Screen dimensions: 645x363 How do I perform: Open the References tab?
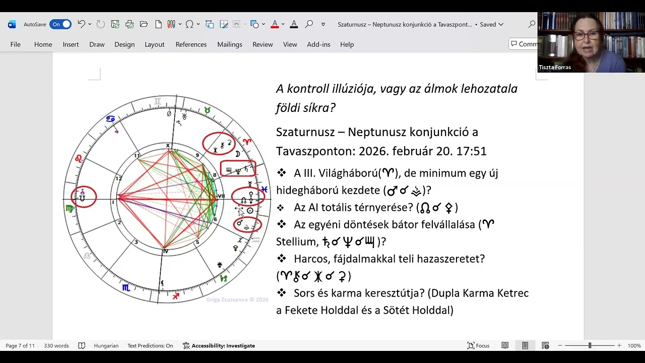point(191,44)
